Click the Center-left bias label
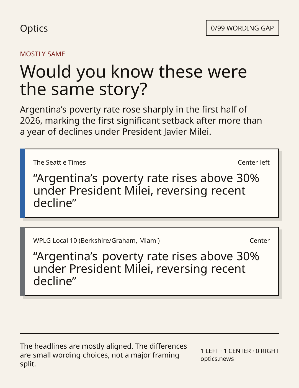This screenshot has width=299, height=388. (x=254, y=162)
